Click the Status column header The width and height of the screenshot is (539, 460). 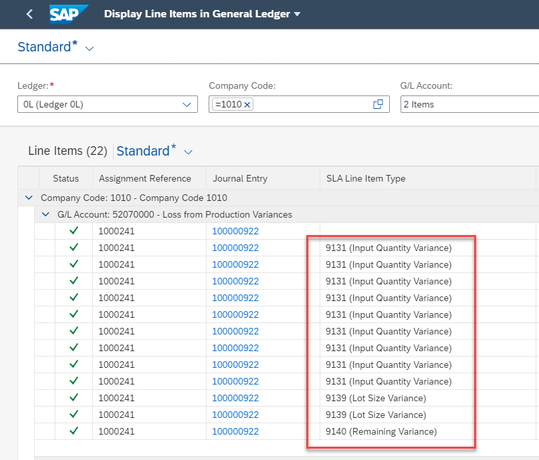pos(66,178)
